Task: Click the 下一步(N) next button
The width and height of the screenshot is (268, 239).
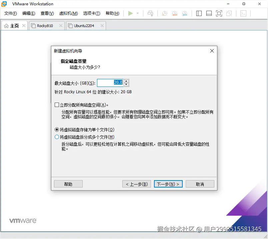Action: click(168, 184)
